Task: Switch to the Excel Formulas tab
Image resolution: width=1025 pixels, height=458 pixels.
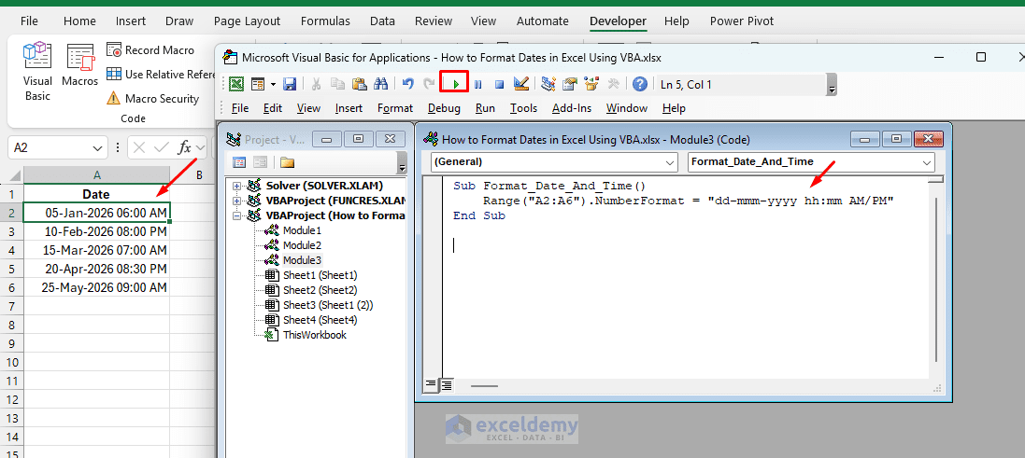Action: pyautogui.click(x=325, y=21)
